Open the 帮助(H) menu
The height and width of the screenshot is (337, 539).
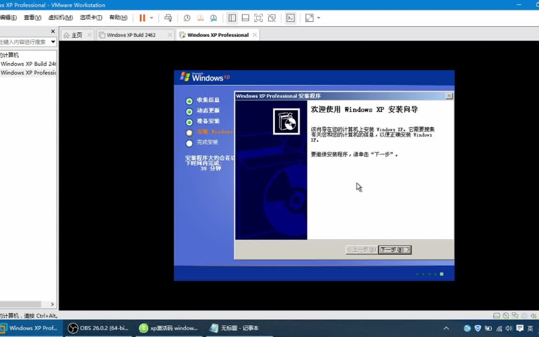[x=118, y=17]
